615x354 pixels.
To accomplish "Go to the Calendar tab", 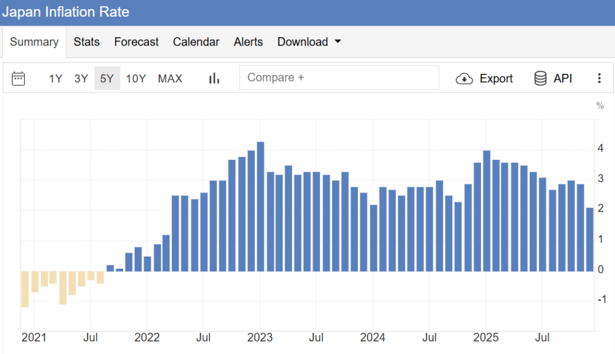I will click(x=196, y=42).
